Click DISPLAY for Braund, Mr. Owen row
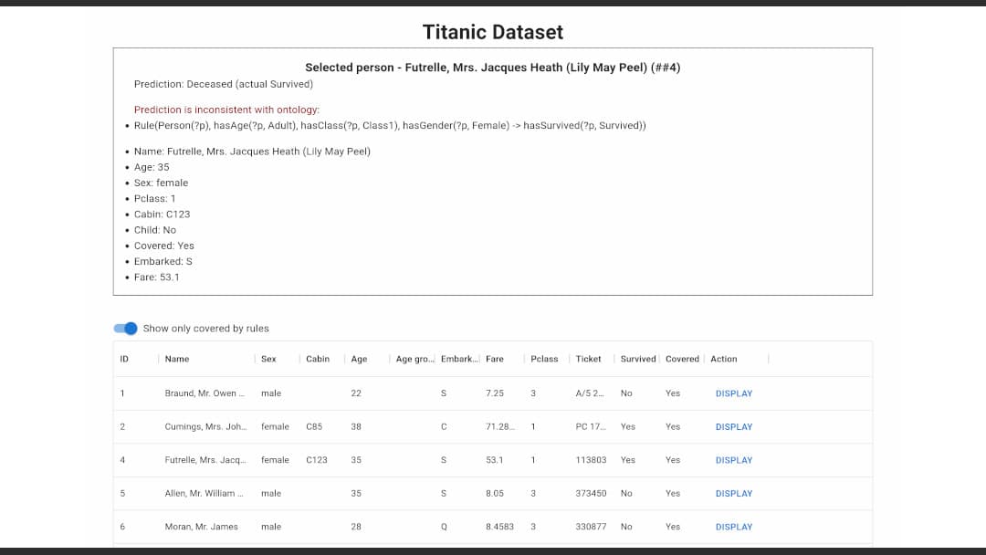This screenshot has height=555, width=986. pos(734,393)
